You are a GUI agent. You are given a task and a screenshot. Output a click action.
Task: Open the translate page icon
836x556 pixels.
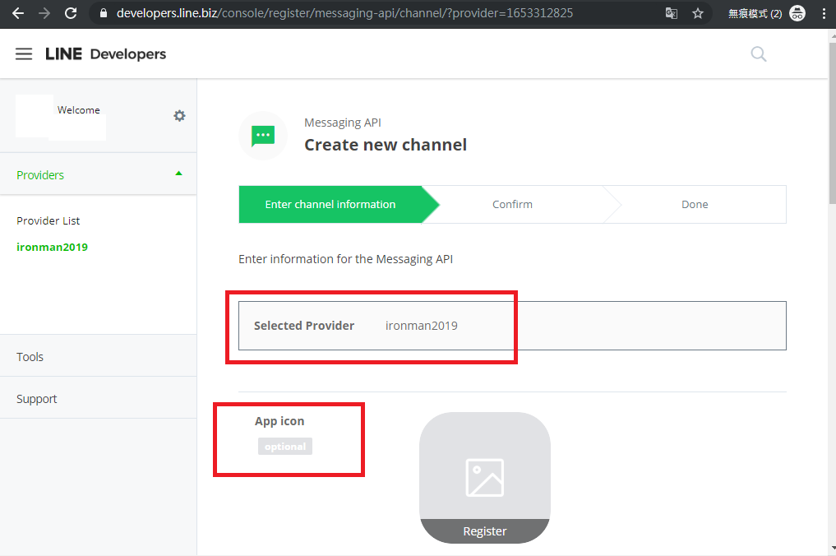[x=672, y=13]
